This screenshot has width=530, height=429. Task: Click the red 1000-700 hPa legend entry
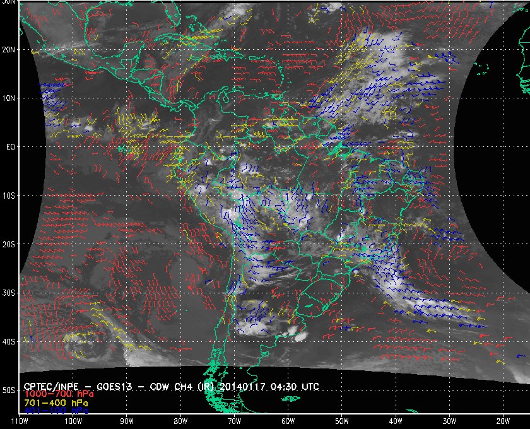[x=59, y=394]
